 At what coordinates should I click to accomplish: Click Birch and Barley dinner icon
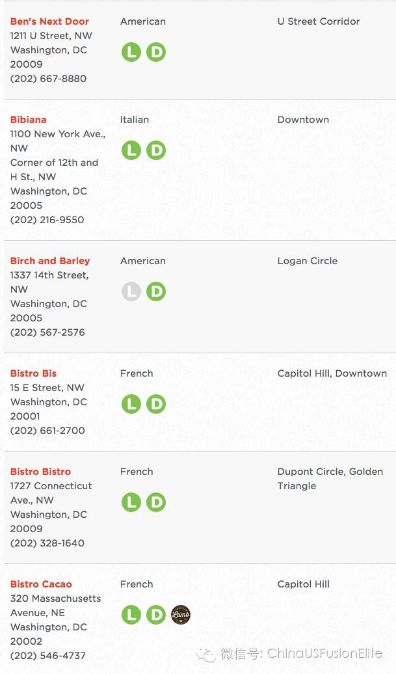pos(156,291)
